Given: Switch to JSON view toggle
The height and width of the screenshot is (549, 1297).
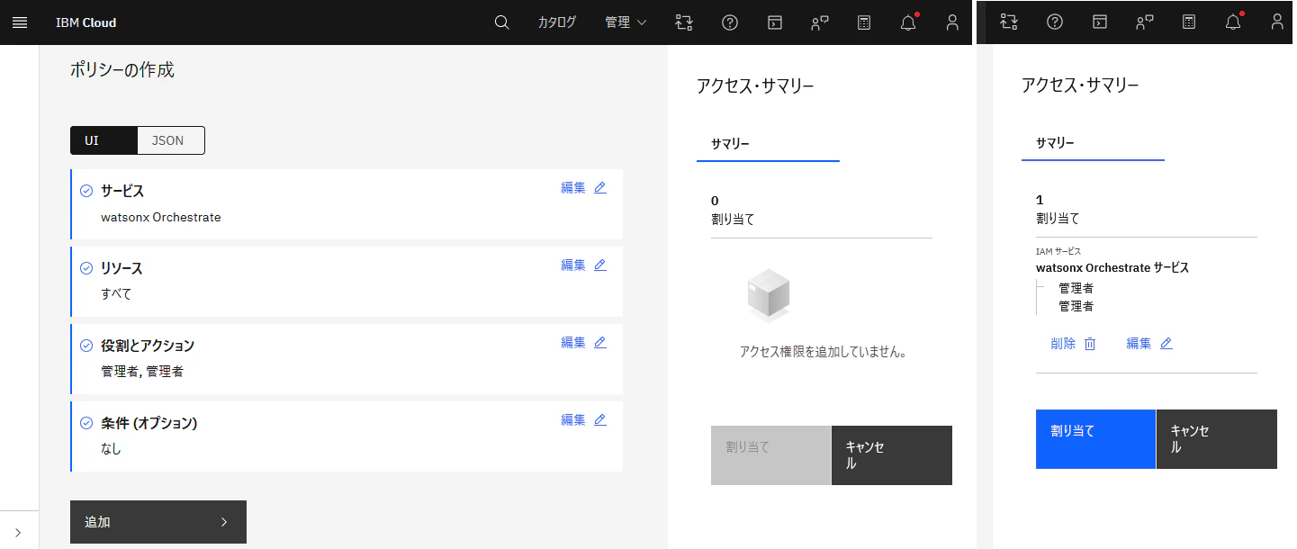Looking at the screenshot, I should (170, 140).
